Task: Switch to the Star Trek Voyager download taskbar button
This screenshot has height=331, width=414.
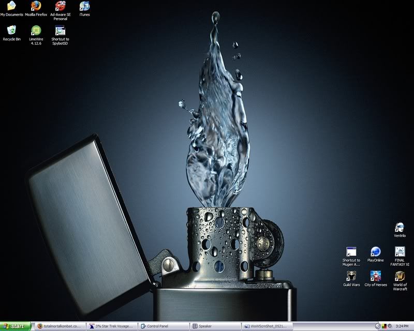Action: tap(112, 326)
